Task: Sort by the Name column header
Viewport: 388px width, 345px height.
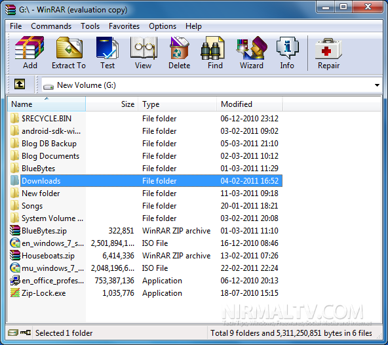Action: 47,104
